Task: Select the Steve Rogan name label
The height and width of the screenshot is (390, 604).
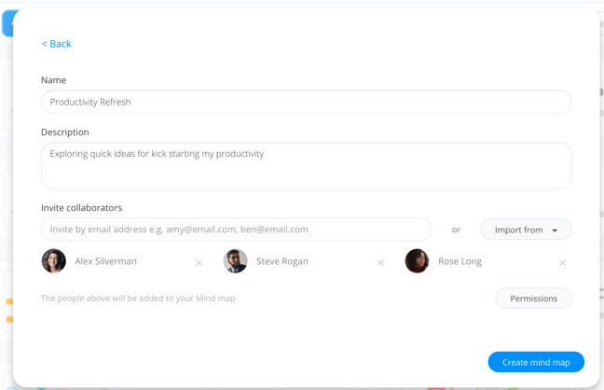Action: click(x=282, y=261)
